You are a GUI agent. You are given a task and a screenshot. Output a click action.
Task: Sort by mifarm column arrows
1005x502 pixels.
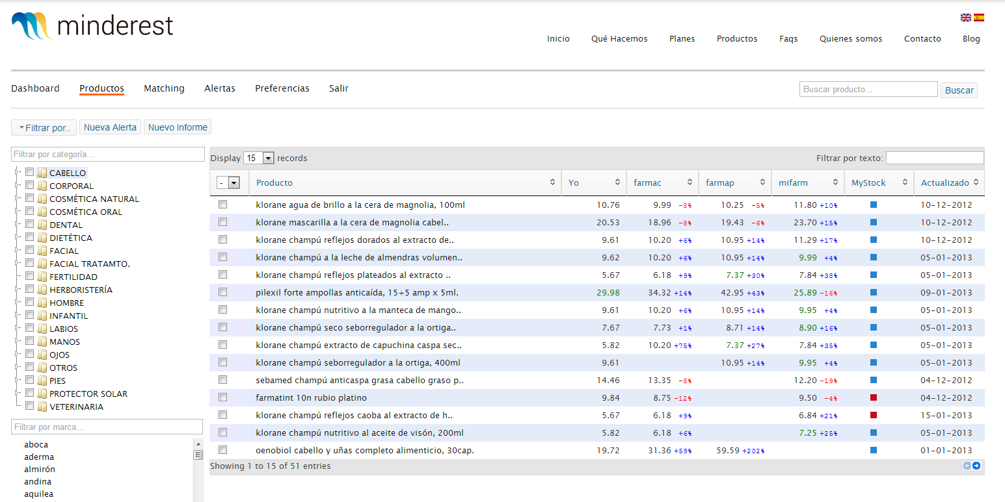point(835,182)
